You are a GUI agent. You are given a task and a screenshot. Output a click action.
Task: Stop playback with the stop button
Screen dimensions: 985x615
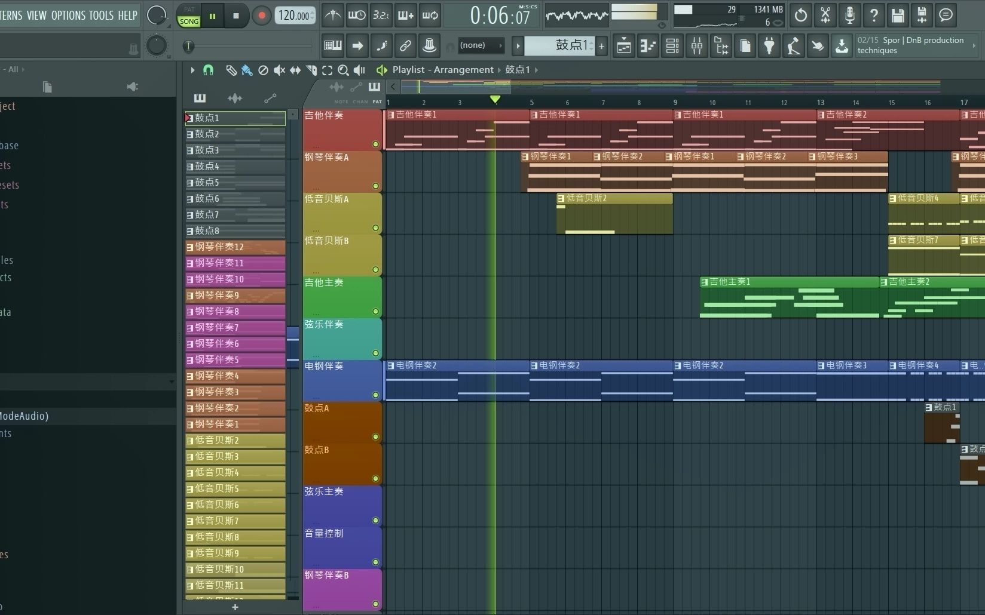[236, 16]
